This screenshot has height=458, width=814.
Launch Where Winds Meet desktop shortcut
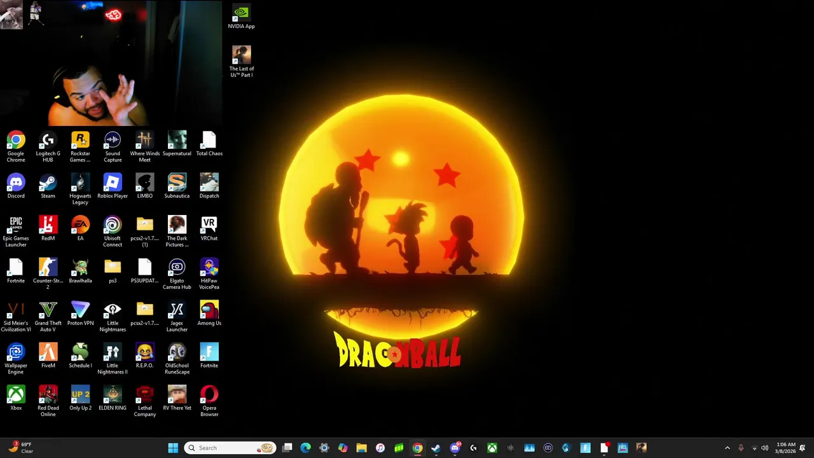coord(144,146)
